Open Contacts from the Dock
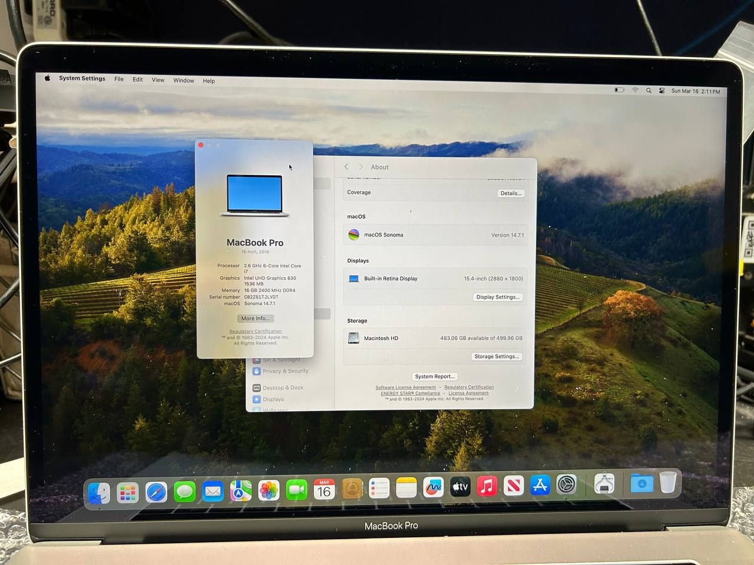The height and width of the screenshot is (565, 754). pos(352,488)
